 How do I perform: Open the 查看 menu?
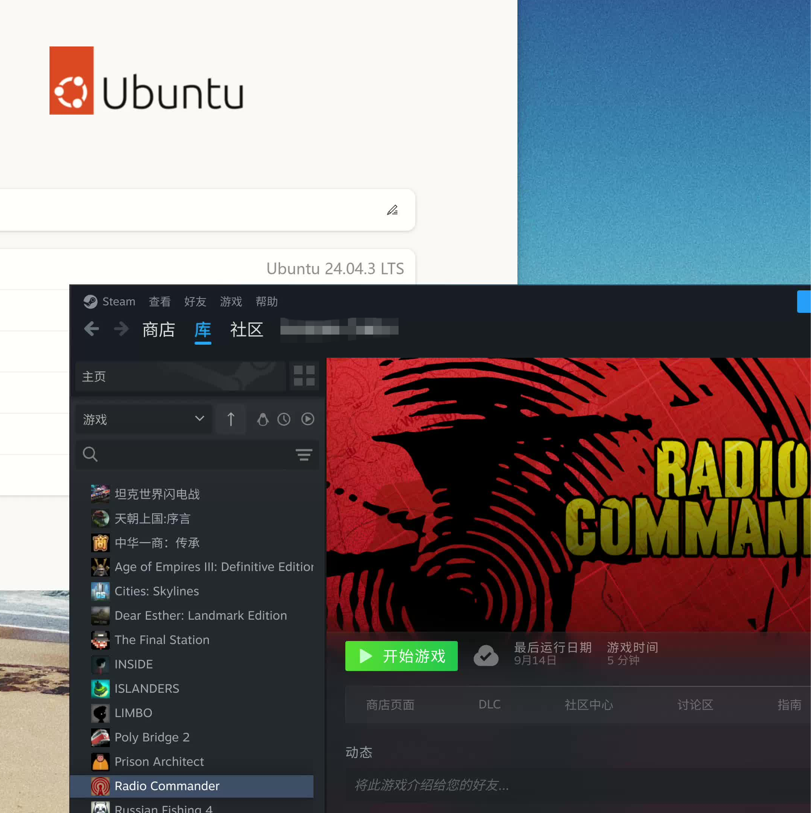[160, 301]
